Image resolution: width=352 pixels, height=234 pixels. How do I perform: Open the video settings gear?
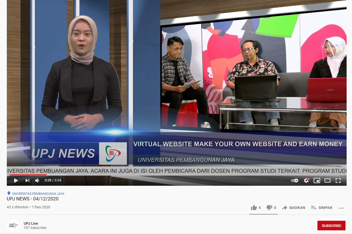(306, 180)
